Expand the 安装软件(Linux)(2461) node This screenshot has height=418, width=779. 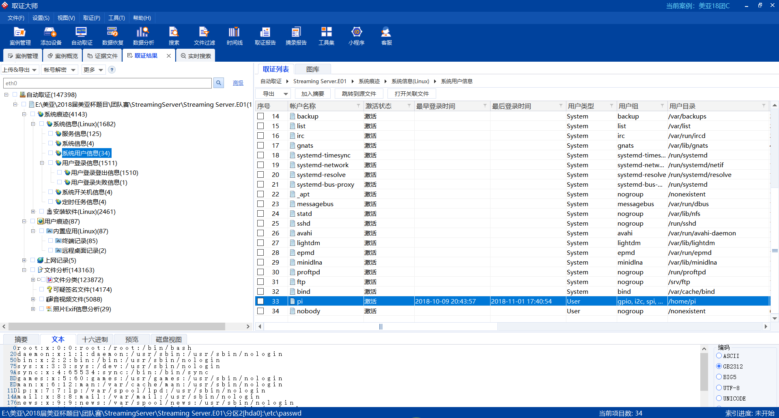coord(33,211)
